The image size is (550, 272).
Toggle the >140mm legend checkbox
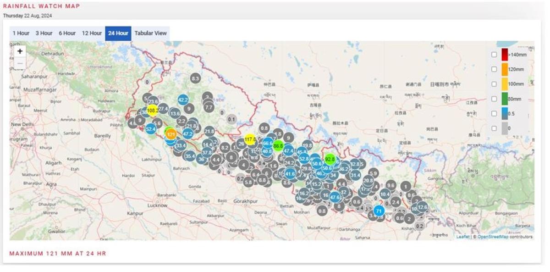(494, 55)
